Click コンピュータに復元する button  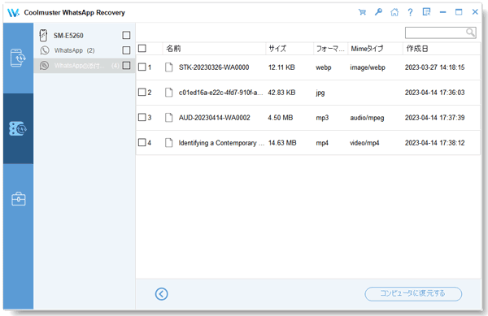click(413, 293)
